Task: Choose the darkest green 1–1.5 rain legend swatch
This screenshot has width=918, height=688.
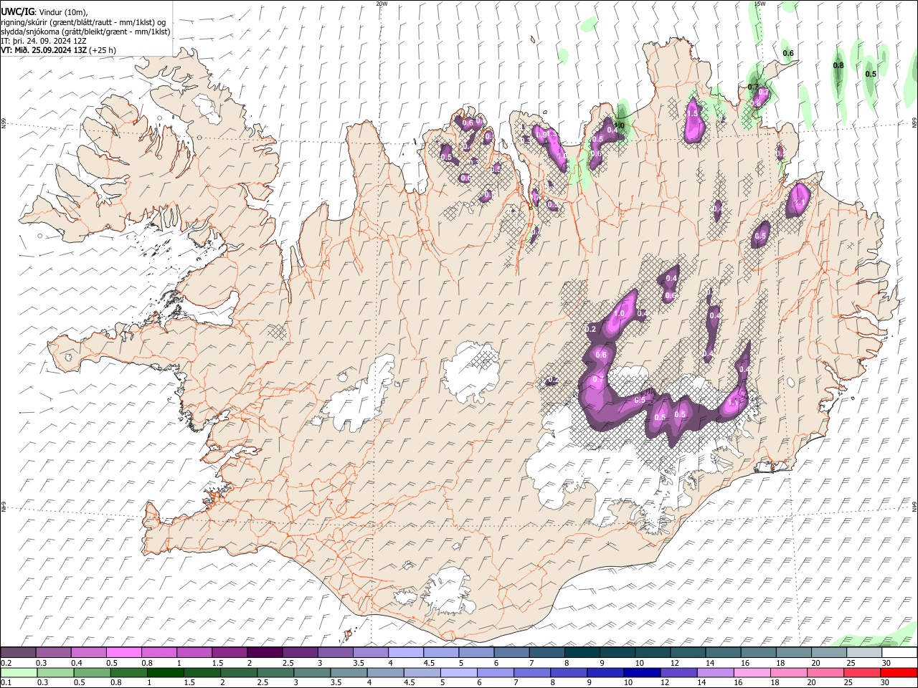Action: coord(165,673)
